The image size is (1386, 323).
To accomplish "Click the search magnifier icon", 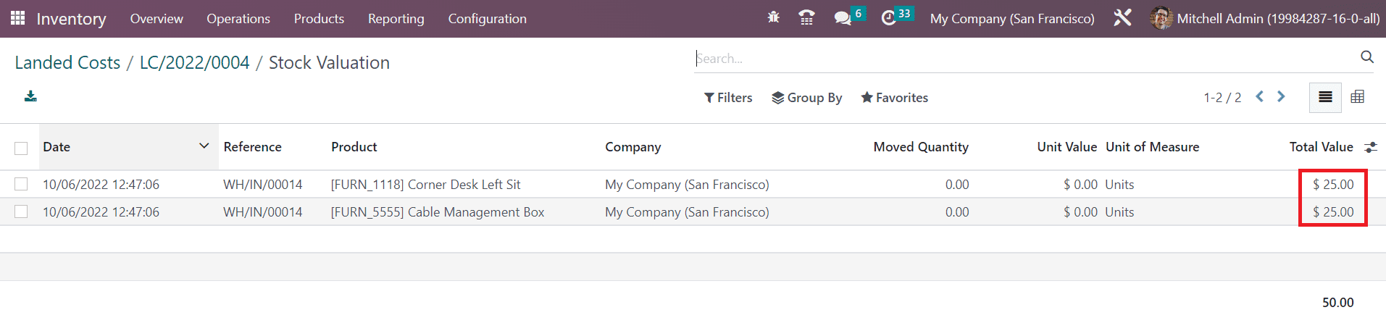I will point(1366,57).
